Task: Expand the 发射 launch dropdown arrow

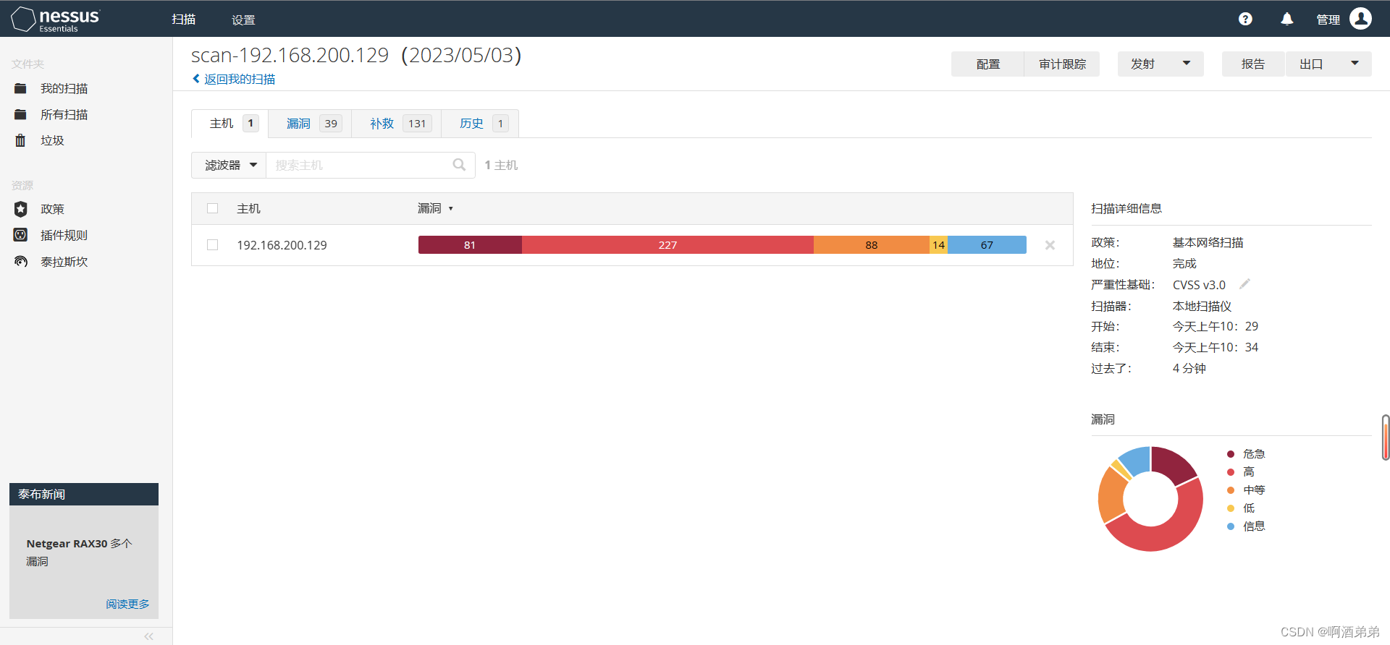Action: tap(1187, 64)
